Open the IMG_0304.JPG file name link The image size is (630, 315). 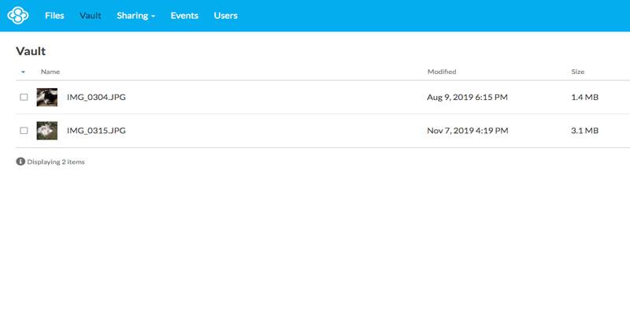[96, 97]
